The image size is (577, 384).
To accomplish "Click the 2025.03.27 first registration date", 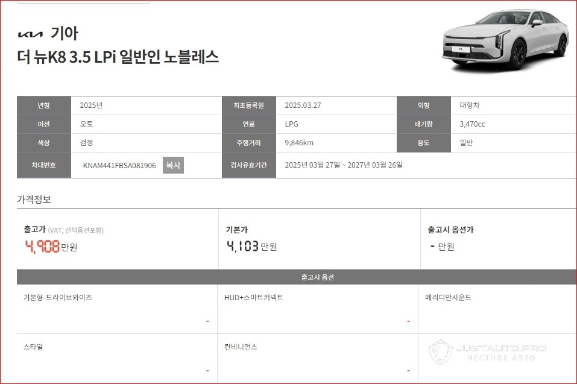I will (303, 105).
